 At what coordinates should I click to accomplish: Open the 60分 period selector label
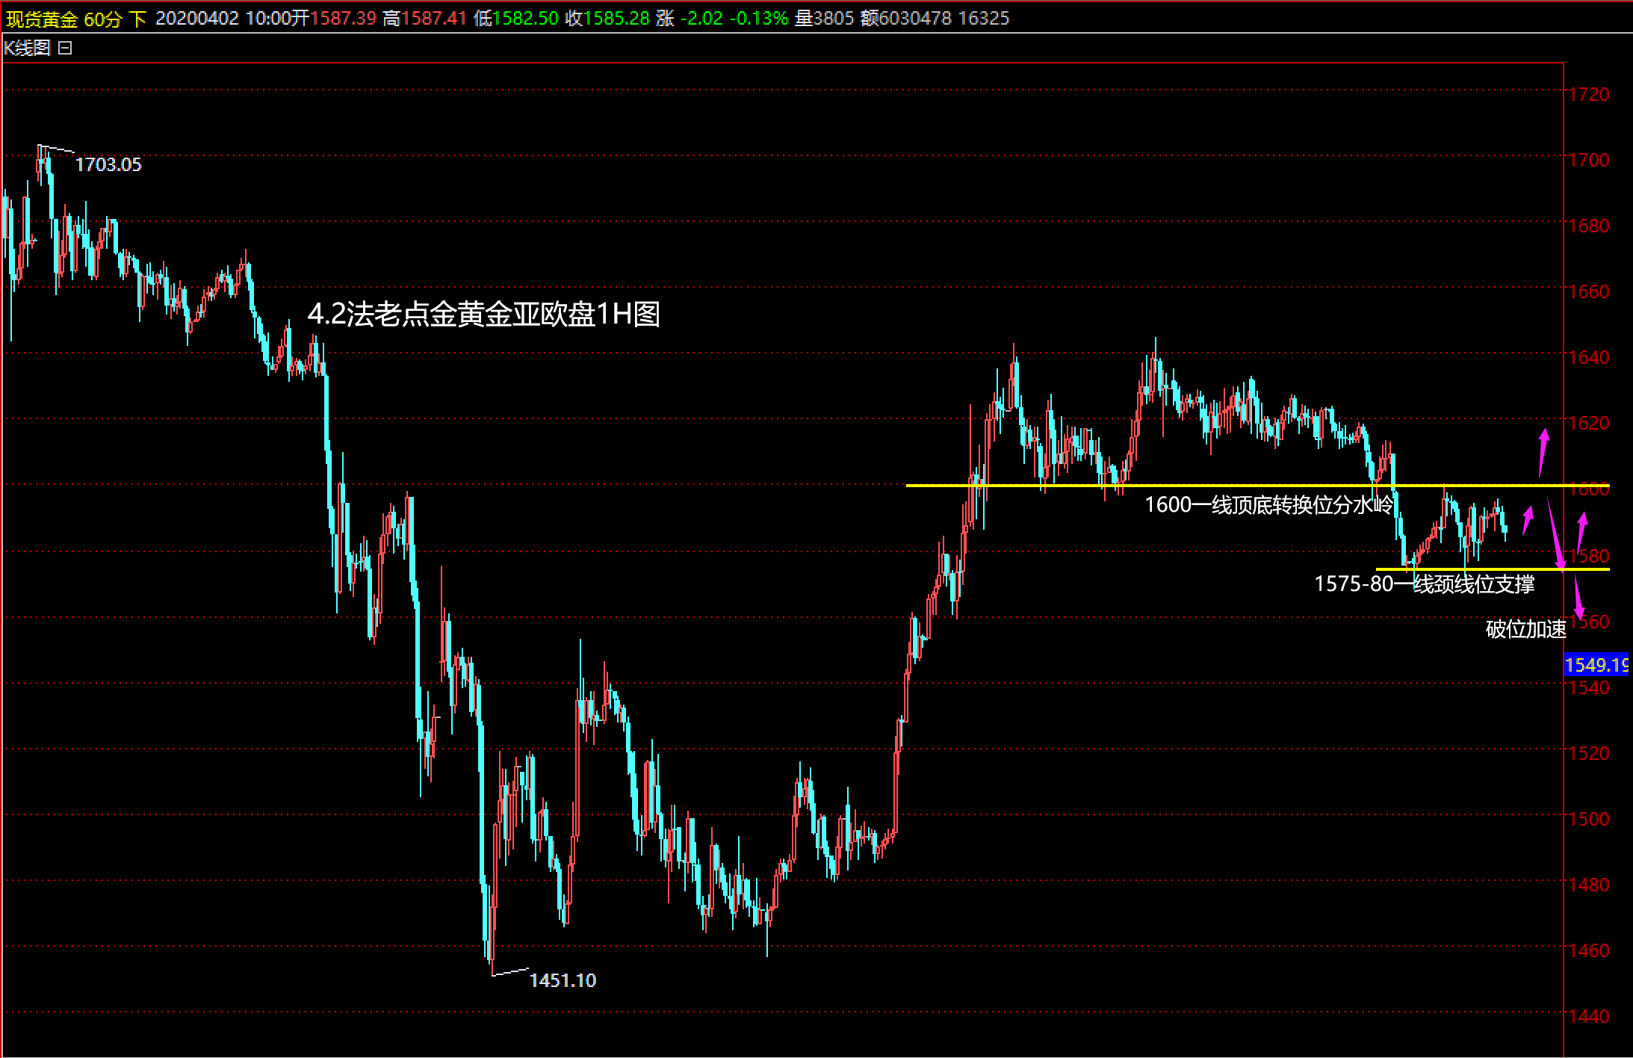[x=102, y=19]
